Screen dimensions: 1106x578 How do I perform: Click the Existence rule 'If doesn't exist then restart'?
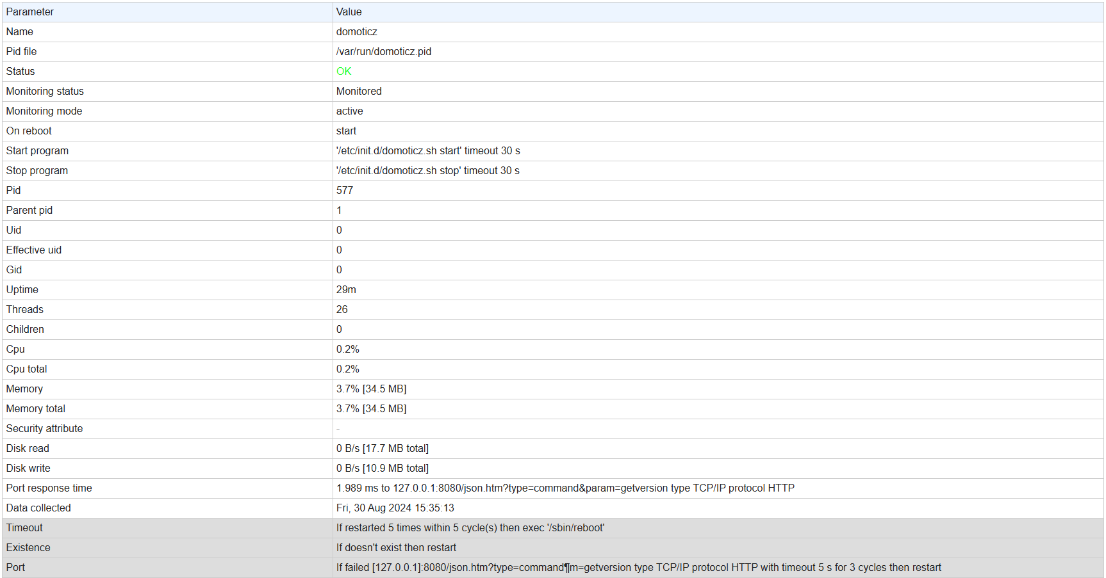397,548
